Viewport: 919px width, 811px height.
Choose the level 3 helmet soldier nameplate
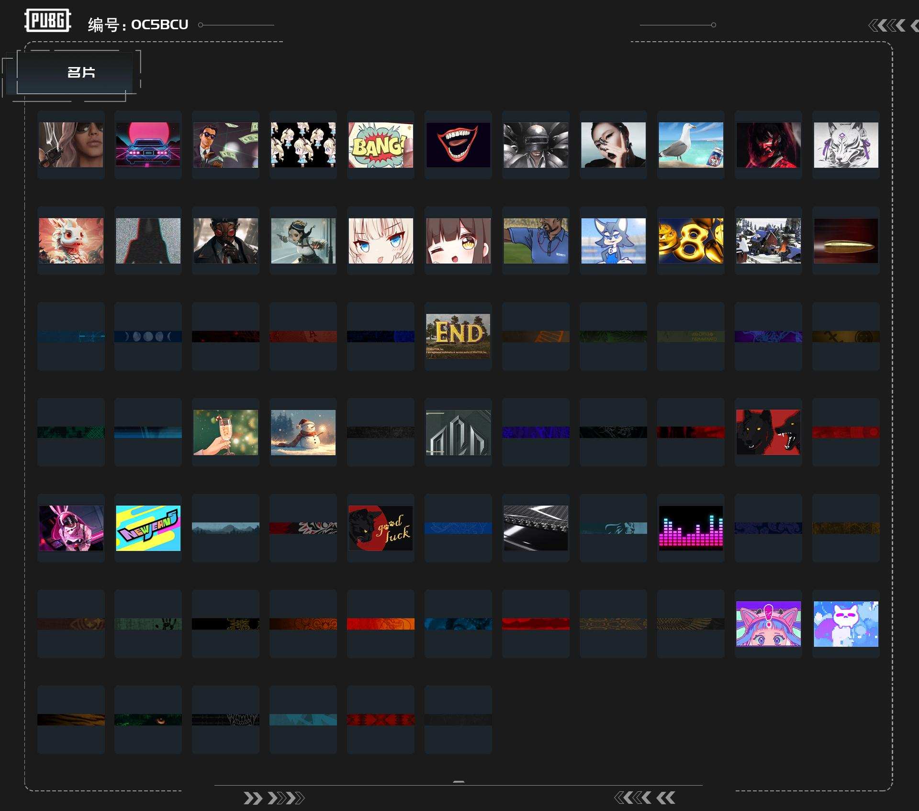pyautogui.click(x=536, y=145)
